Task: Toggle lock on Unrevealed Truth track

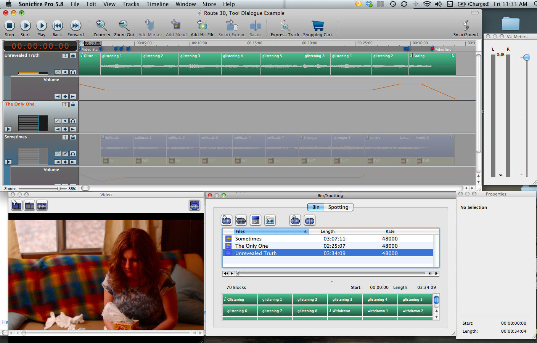Action: tap(73, 56)
